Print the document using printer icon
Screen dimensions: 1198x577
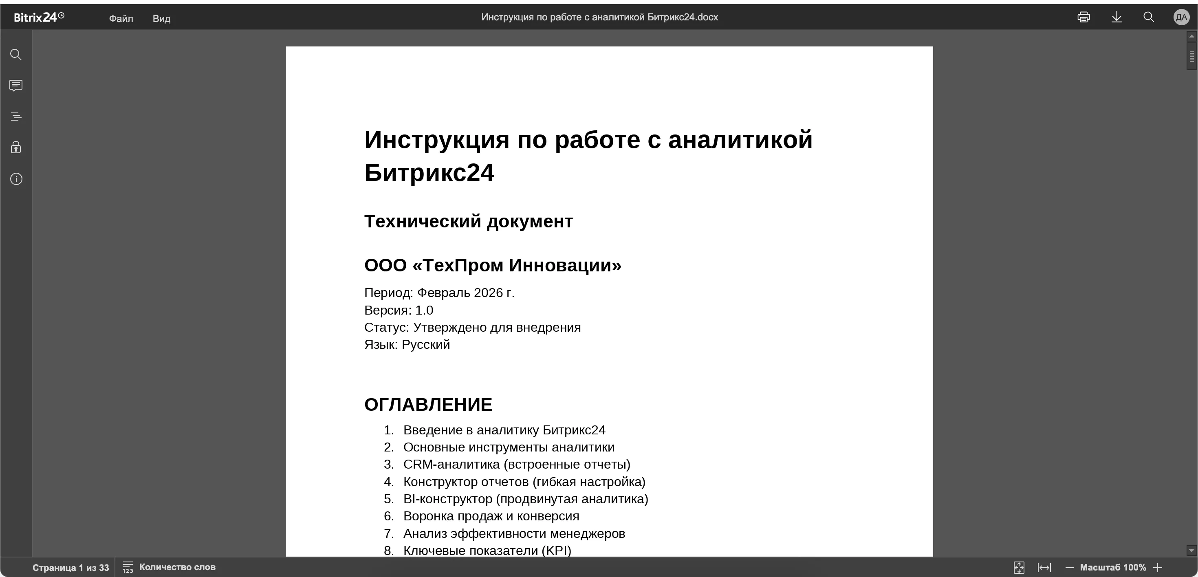(1083, 17)
